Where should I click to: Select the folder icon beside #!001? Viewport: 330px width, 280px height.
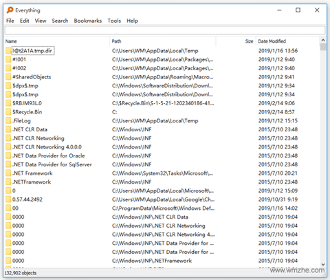pos(8,60)
